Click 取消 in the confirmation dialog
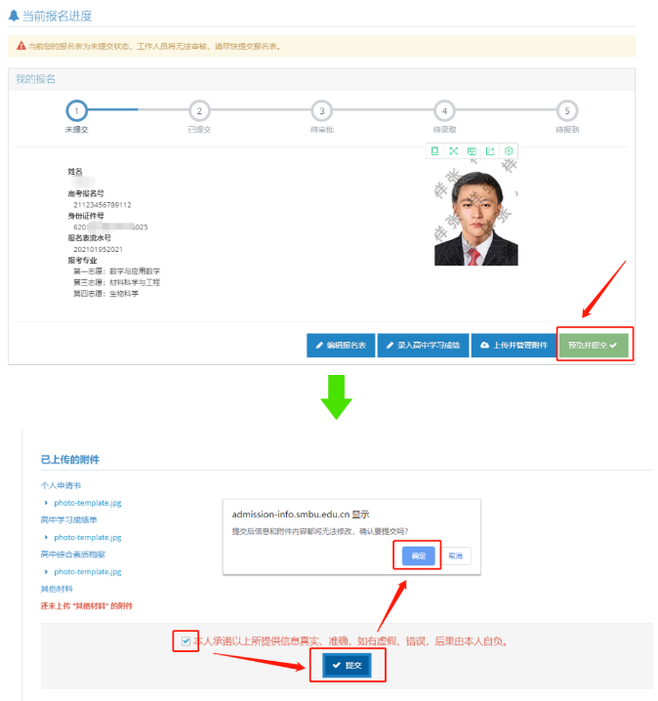Viewport: 658px width, 701px height. [456, 556]
